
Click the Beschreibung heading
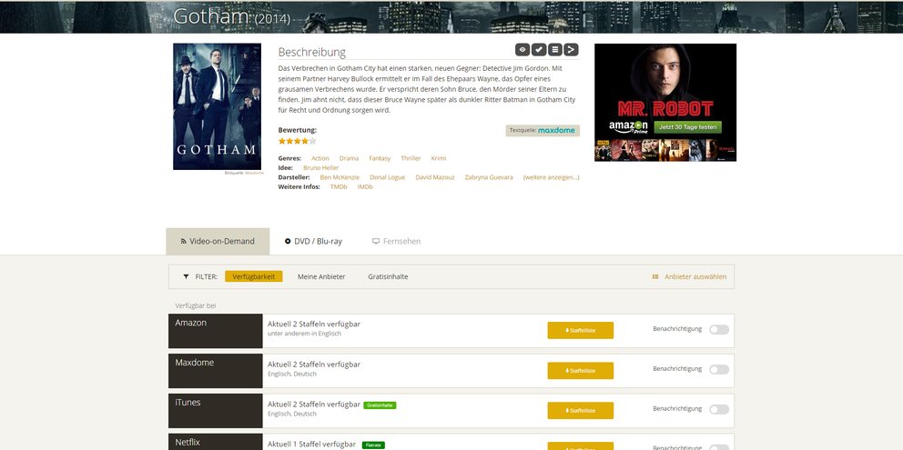pos(311,52)
